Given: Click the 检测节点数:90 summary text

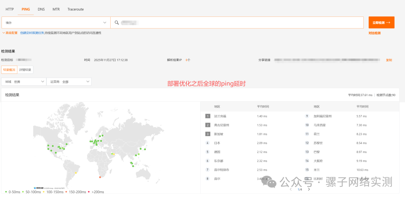Looking at the screenshot, I should tap(386, 95).
